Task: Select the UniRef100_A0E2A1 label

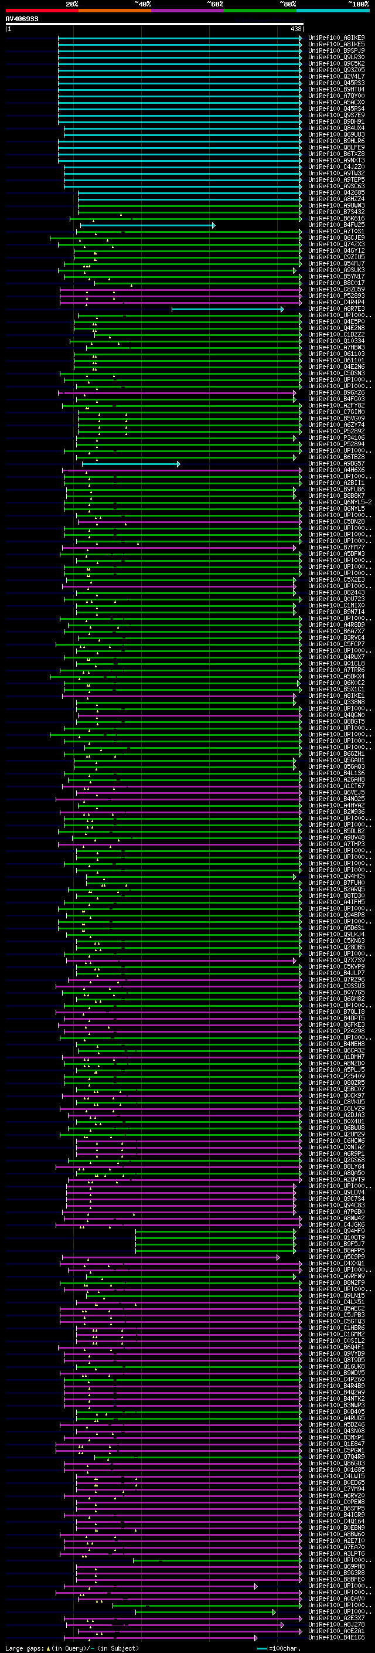Action: (336, 1631)
